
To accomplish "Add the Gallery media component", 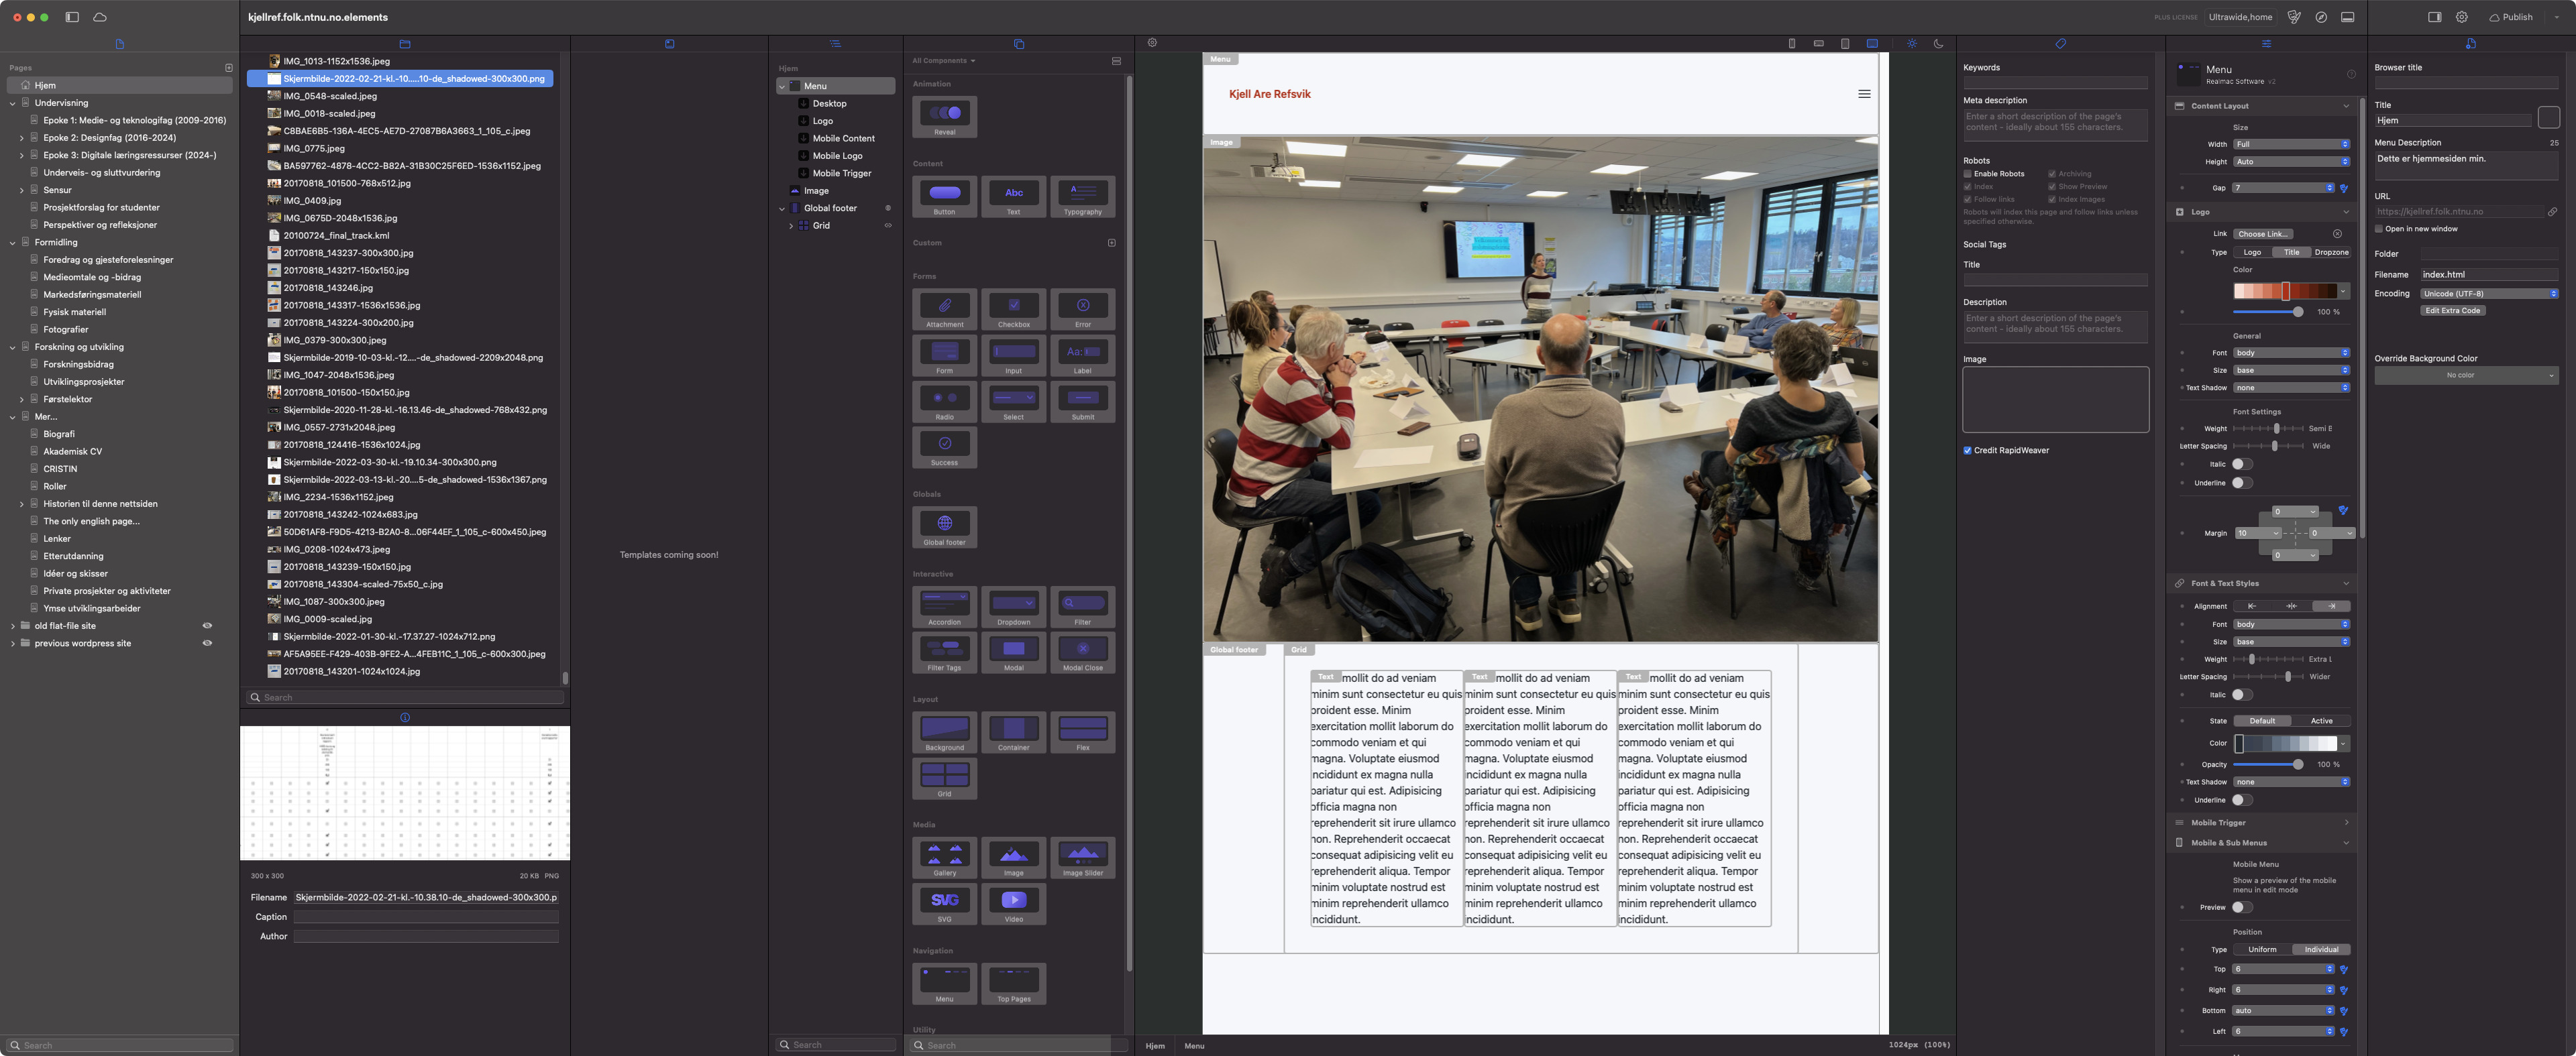I will point(944,858).
